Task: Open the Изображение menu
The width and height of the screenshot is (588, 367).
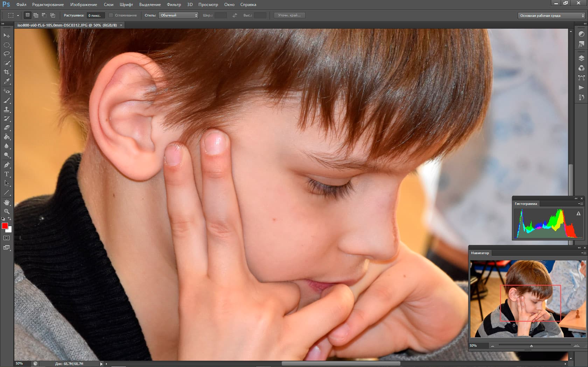Action: coord(84,5)
